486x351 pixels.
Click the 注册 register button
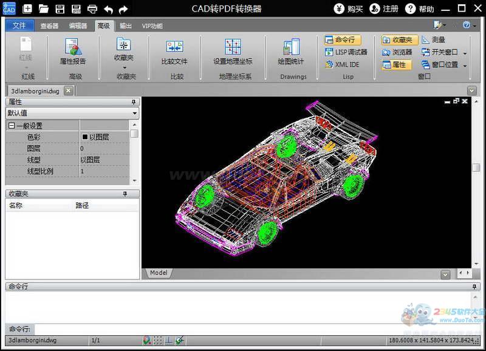tap(384, 9)
